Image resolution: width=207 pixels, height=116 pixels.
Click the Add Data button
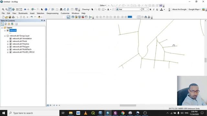[39, 17]
